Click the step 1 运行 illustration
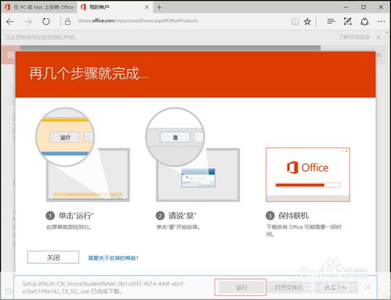The height and width of the screenshot is (300, 391). 82,155
